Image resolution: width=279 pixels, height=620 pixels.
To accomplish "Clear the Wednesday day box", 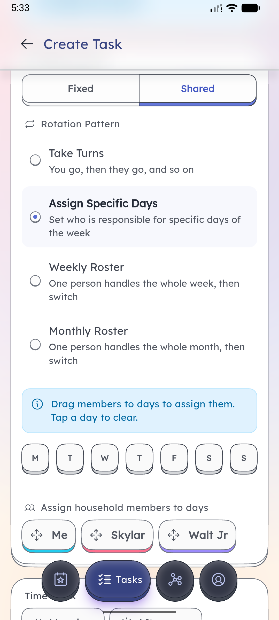I will pos(105,458).
